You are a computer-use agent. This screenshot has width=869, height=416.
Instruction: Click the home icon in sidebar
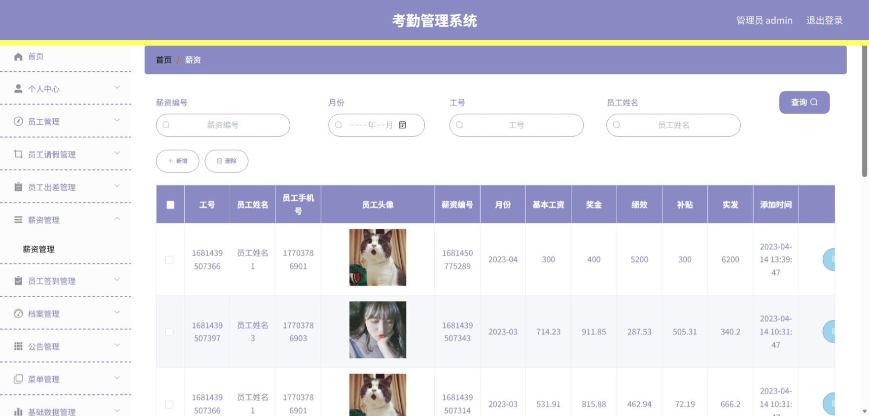pyautogui.click(x=18, y=56)
